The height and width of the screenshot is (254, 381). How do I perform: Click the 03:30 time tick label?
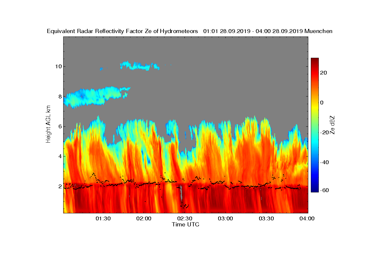click(x=266, y=219)
